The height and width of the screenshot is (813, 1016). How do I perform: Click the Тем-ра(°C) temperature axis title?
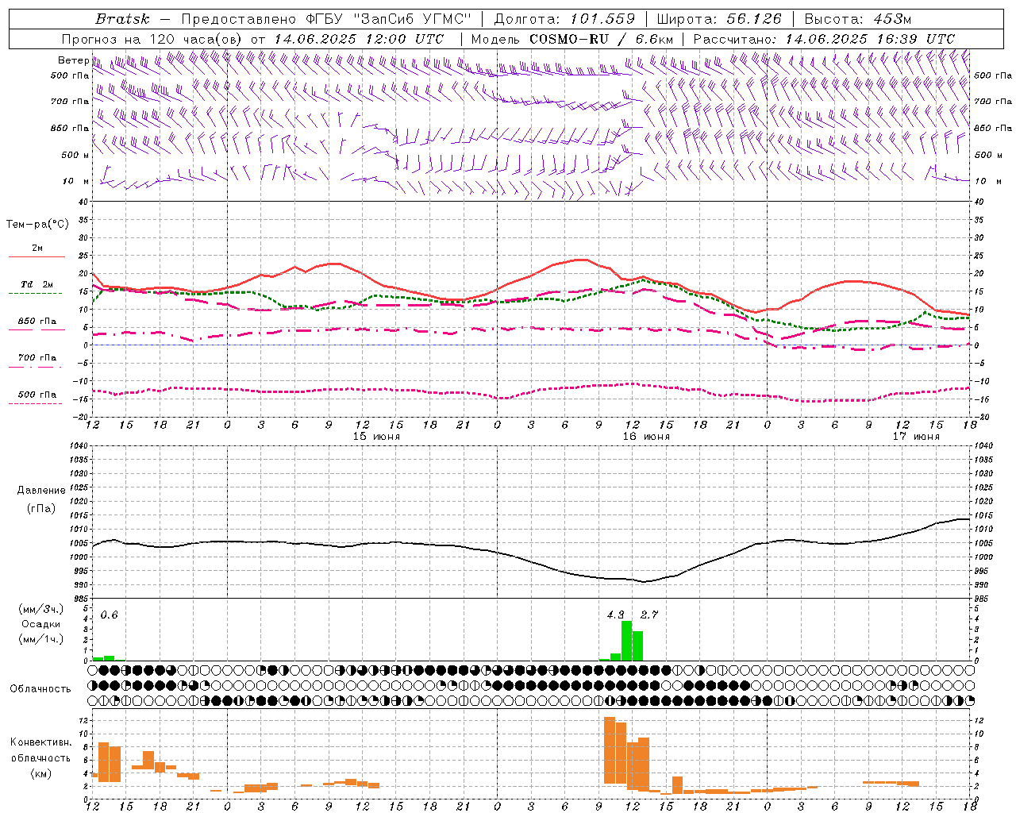[37, 225]
